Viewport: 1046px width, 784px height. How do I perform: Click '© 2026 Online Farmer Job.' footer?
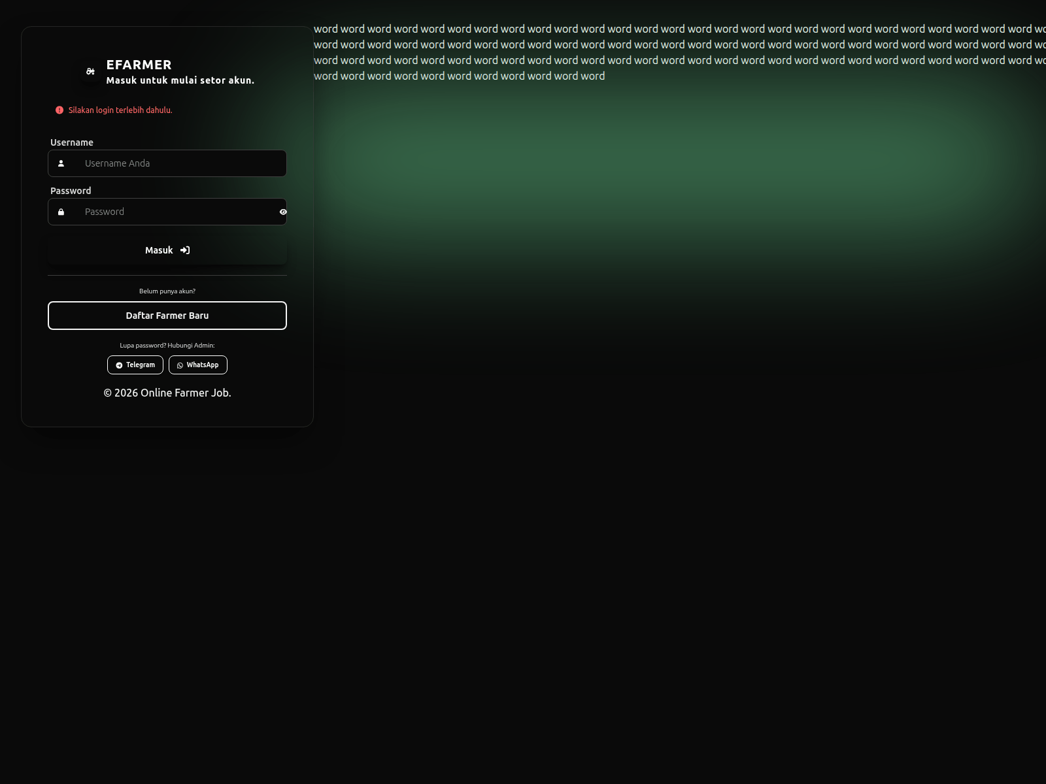tap(167, 393)
